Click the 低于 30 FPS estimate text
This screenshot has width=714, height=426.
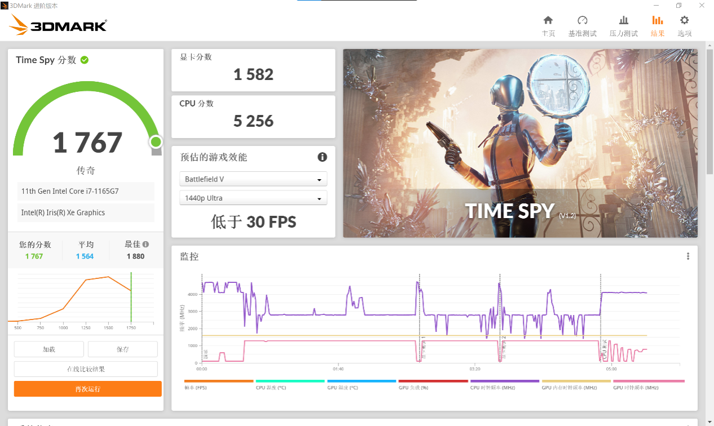[254, 221]
